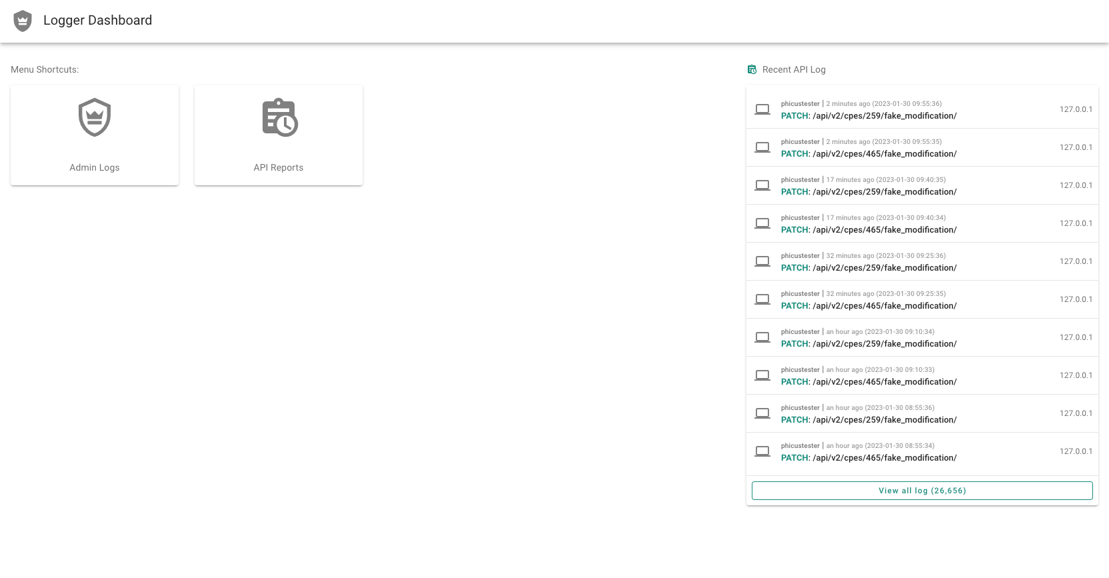Click the Admin Logs shield crown icon
1109x578 pixels.
tap(95, 117)
